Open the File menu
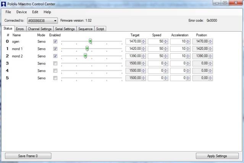The height and width of the screenshot is (163, 244). pyautogui.click(x=8, y=12)
